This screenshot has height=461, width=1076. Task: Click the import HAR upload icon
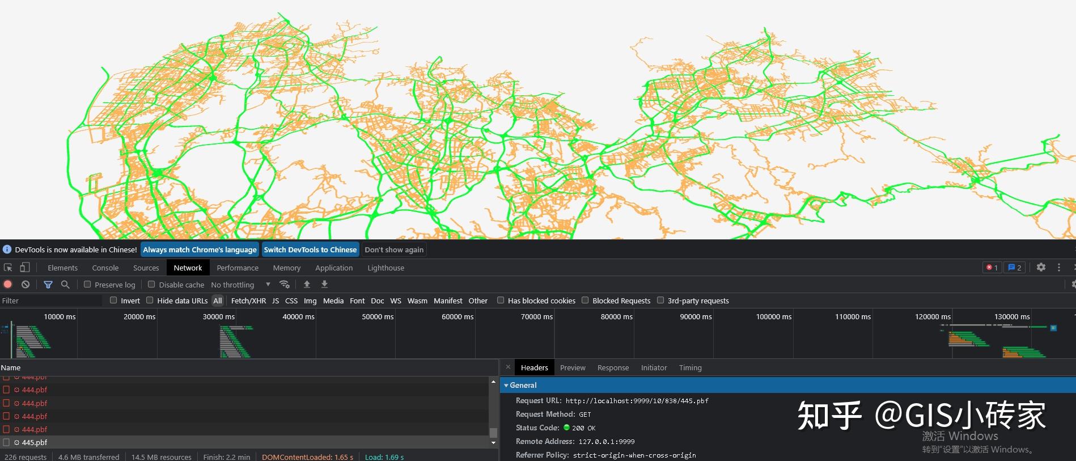tap(307, 285)
